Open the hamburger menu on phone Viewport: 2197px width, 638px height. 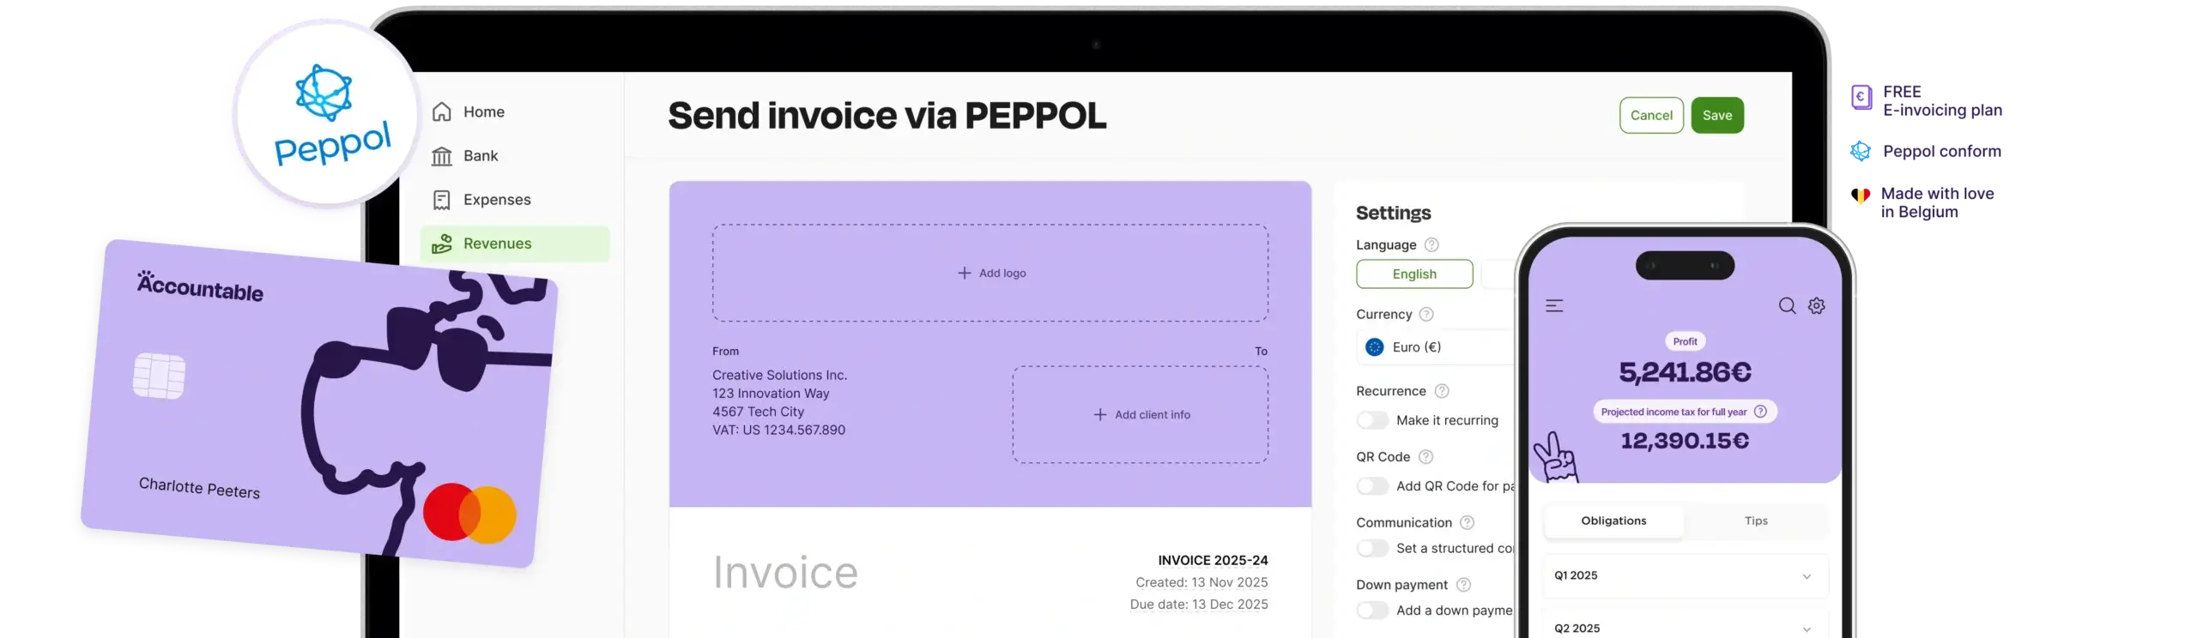(1554, 306)
